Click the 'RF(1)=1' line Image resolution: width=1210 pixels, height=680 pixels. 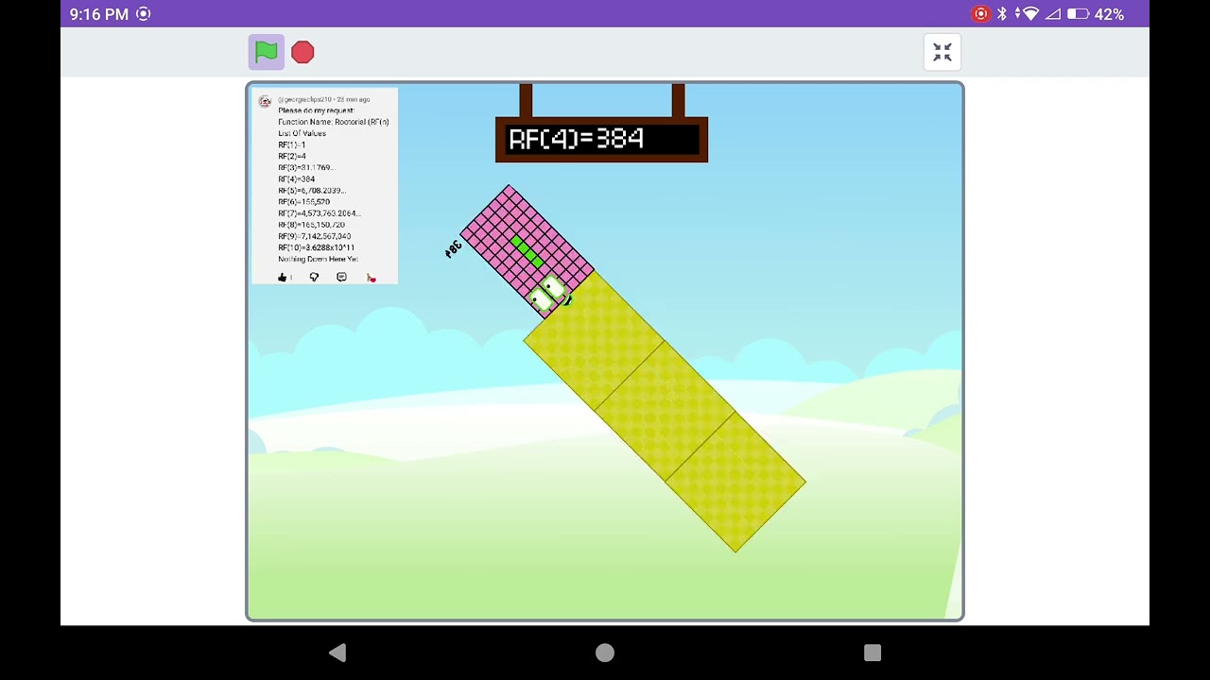click(x=291, y=144)
